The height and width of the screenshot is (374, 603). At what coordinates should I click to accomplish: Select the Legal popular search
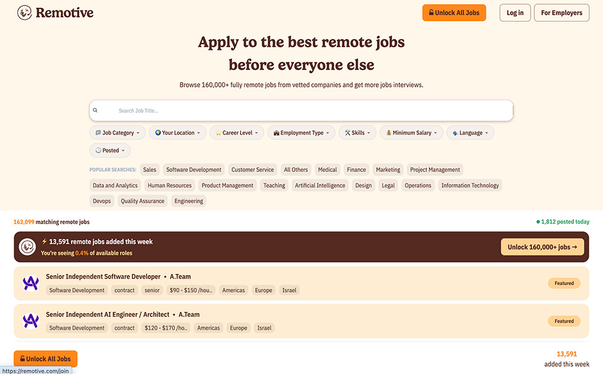pos(388,185)
